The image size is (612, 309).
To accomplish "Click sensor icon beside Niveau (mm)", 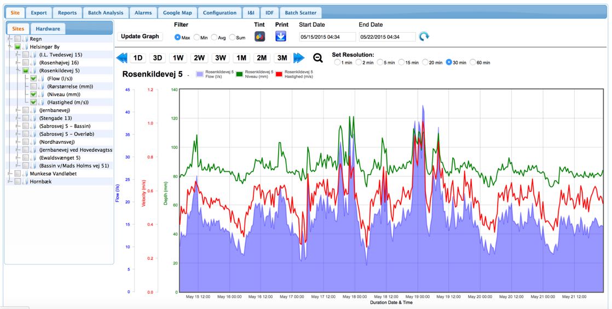I will (42, 94).
